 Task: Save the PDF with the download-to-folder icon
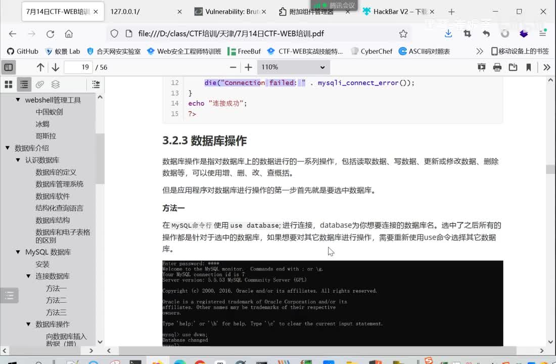tap(513, 67)
